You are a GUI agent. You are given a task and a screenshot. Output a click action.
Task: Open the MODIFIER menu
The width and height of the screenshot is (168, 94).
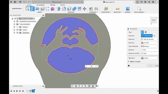click(71, 12)
